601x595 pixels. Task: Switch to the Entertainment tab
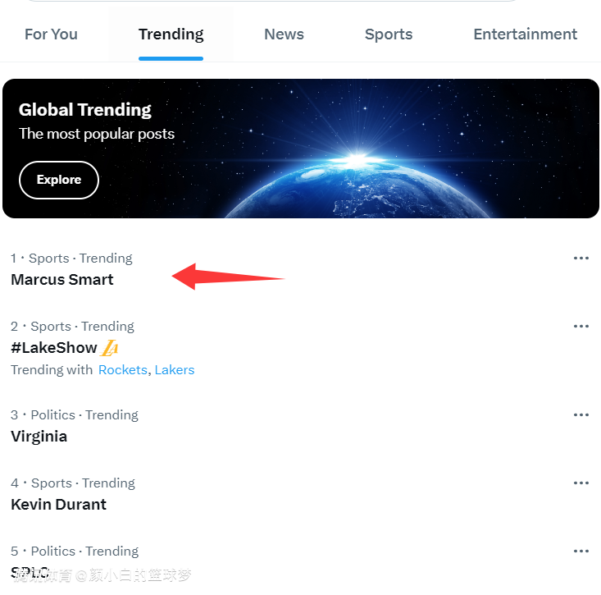pyautogui.click(x=525, y=34)
